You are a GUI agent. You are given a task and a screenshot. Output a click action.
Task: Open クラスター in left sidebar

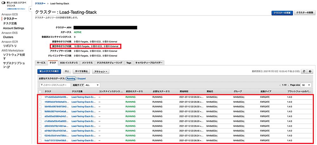[10, 19]
